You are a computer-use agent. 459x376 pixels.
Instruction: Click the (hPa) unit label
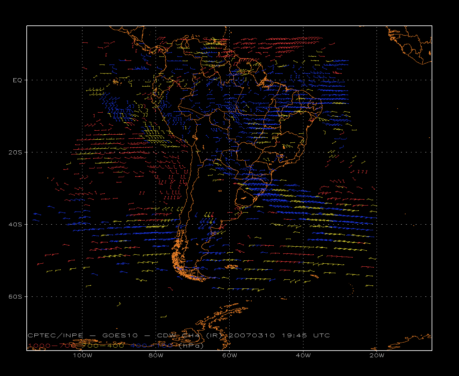pyautogui.click(x=191, y=346)
